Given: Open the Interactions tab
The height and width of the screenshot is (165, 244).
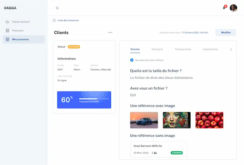Looking at the screenshot, I should (210, 49).
